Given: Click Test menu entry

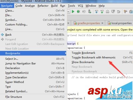Looking at the screenshot, I should [x=33, y=87].
